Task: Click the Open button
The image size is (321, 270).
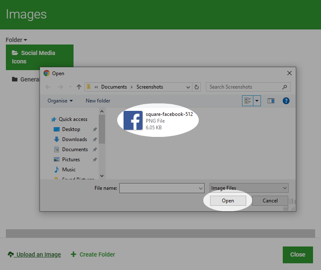Action: tap(228, 201)
